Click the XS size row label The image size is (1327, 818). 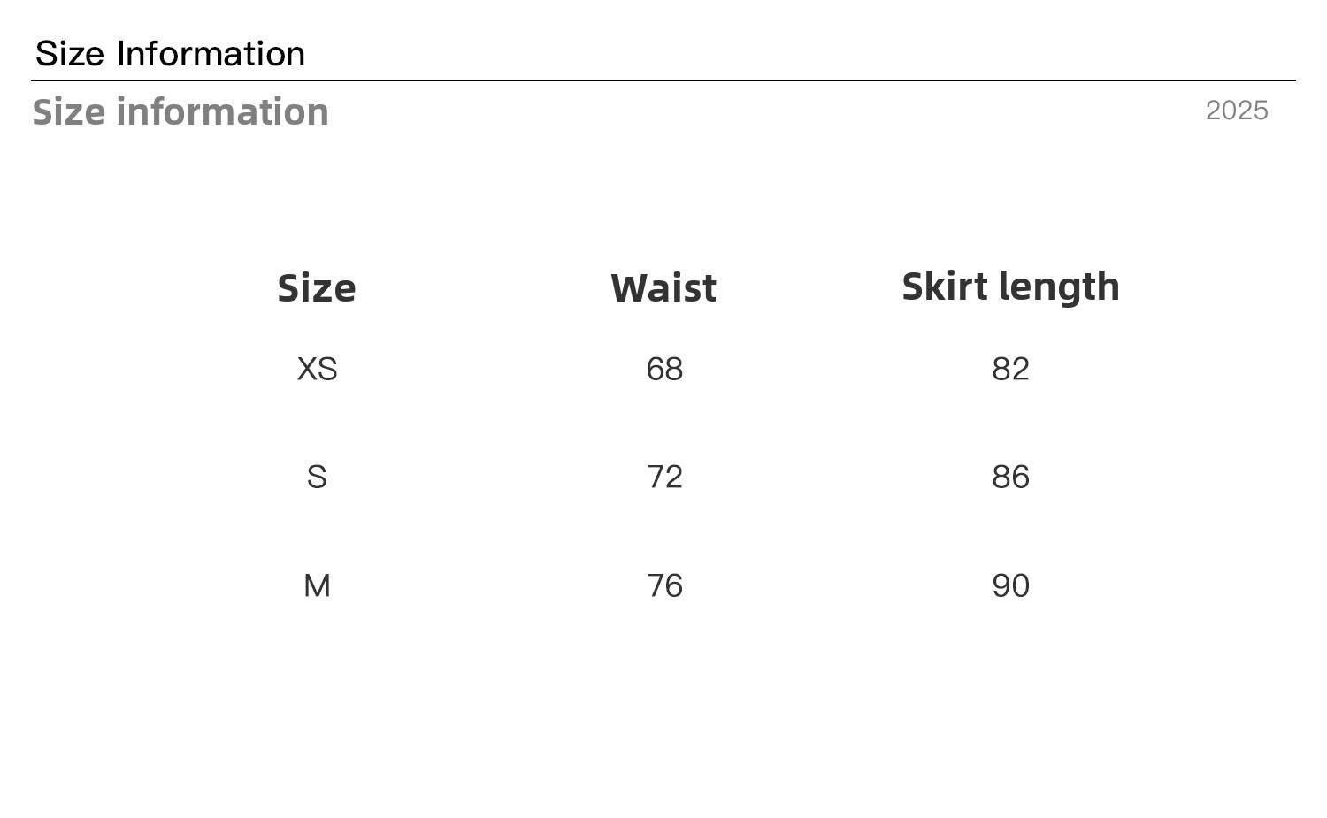[317, 369]
